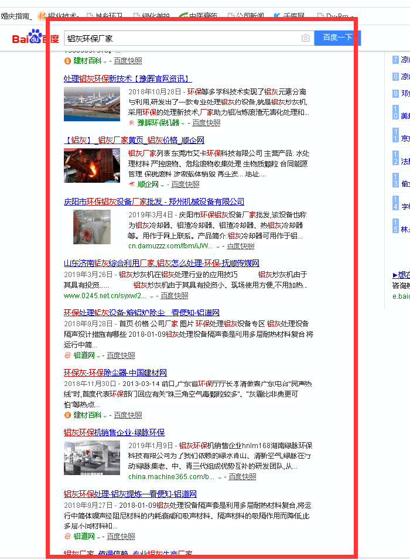Select hot-search rank 8 badge

tap(395, 76)
